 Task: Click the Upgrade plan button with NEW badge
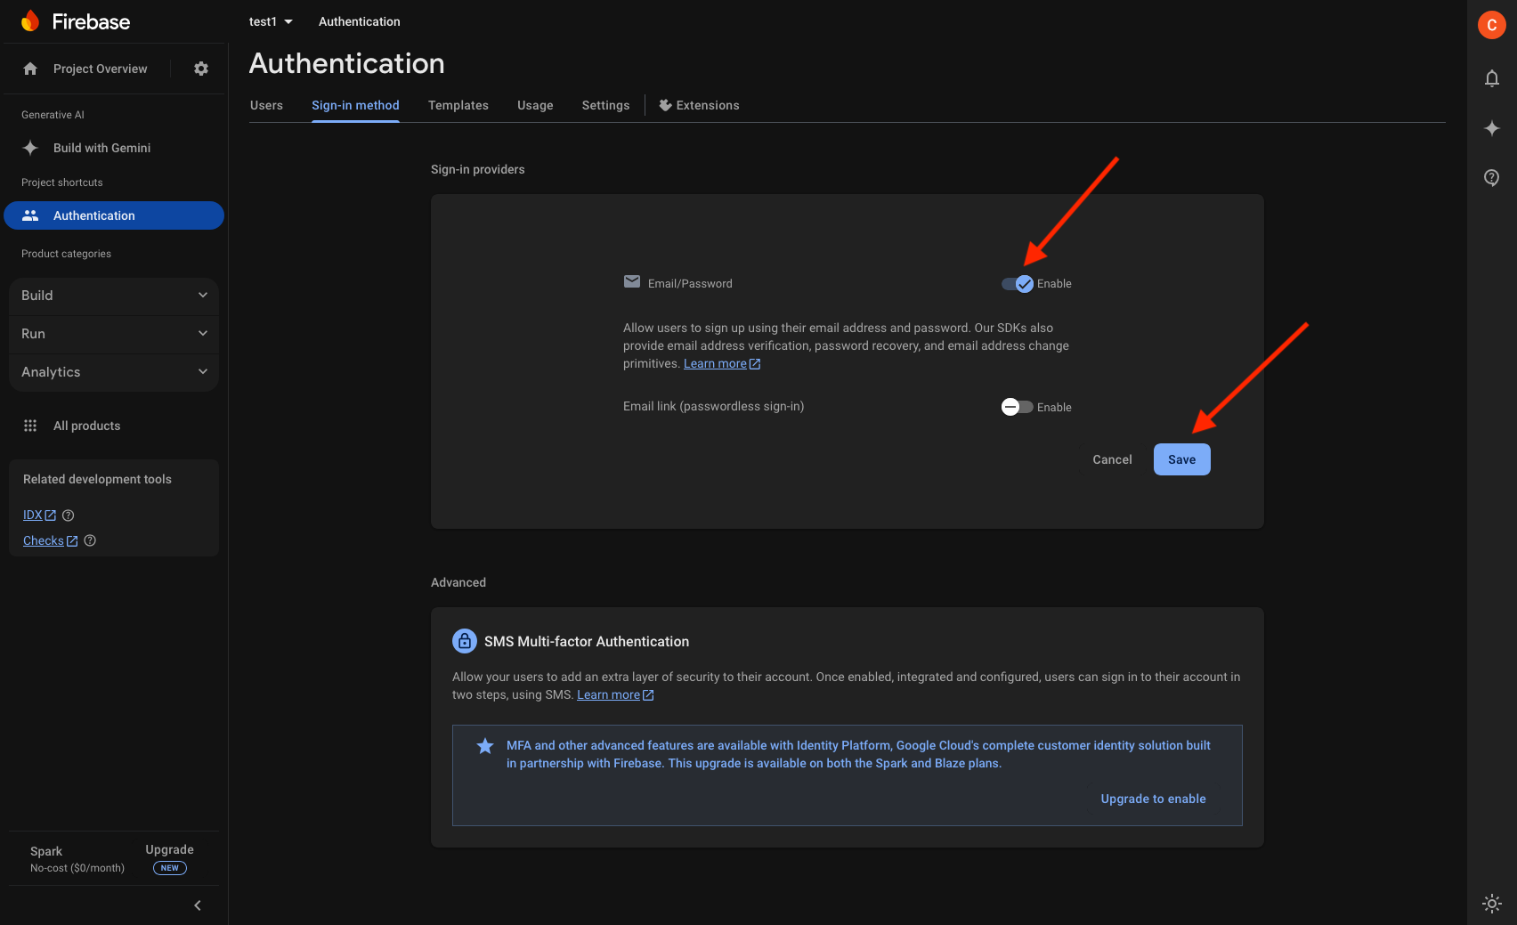point(169,858)
